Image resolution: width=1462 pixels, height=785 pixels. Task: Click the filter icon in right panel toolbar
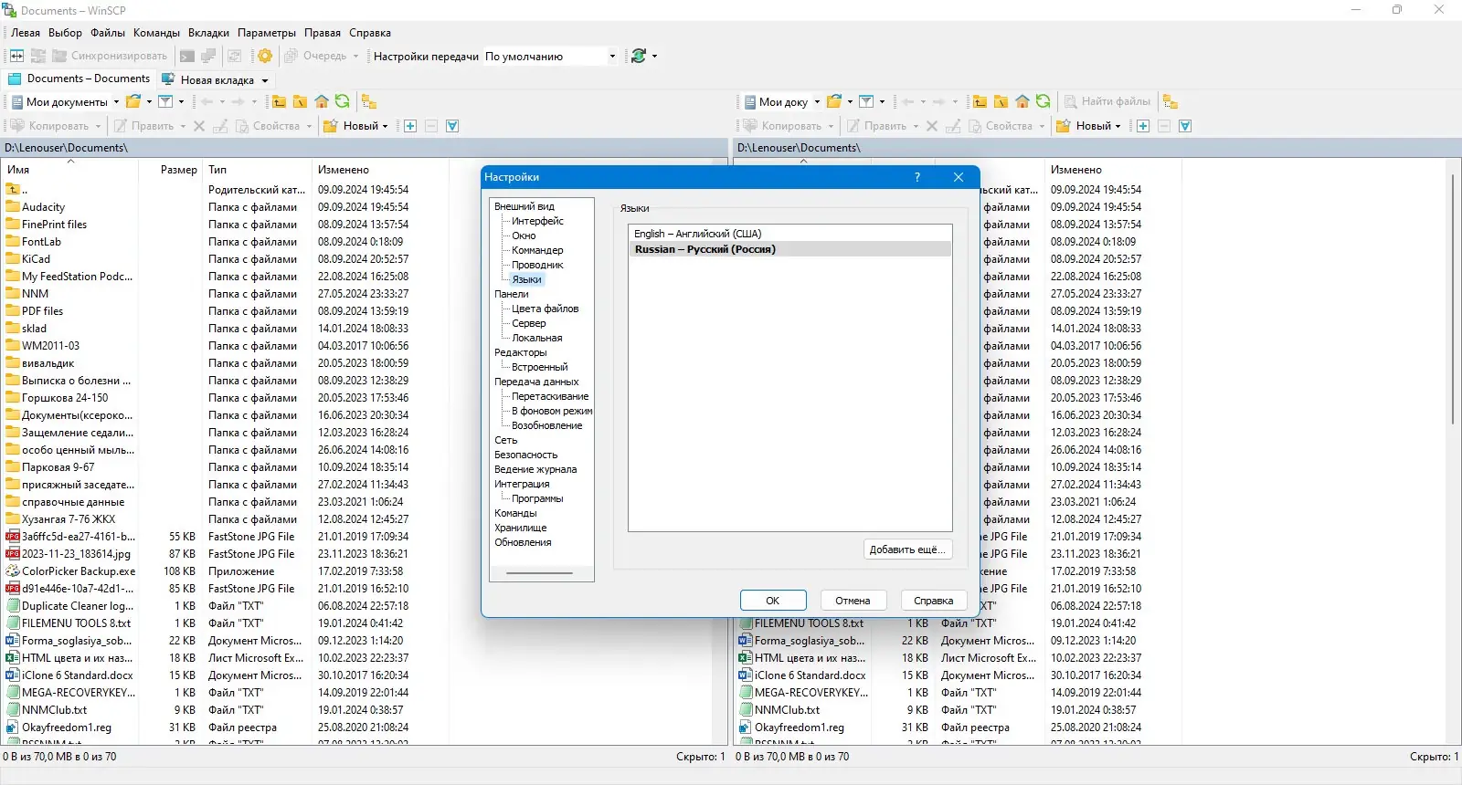pos(866,101)
